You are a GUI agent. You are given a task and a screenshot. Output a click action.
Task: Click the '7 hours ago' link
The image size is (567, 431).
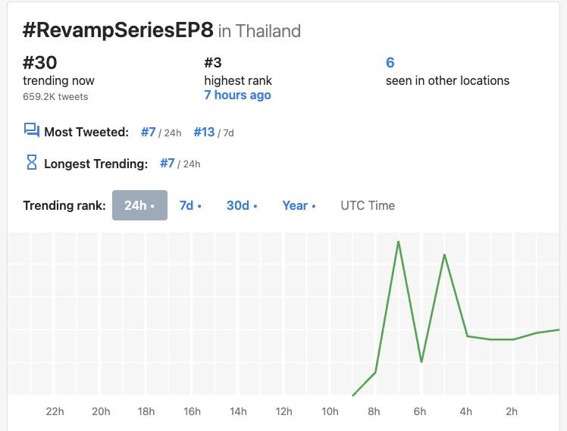coord(237,95)
